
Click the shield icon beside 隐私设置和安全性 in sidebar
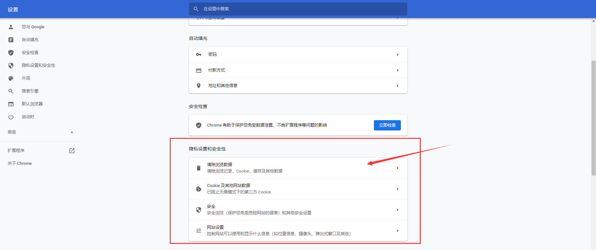pos(11,66)
